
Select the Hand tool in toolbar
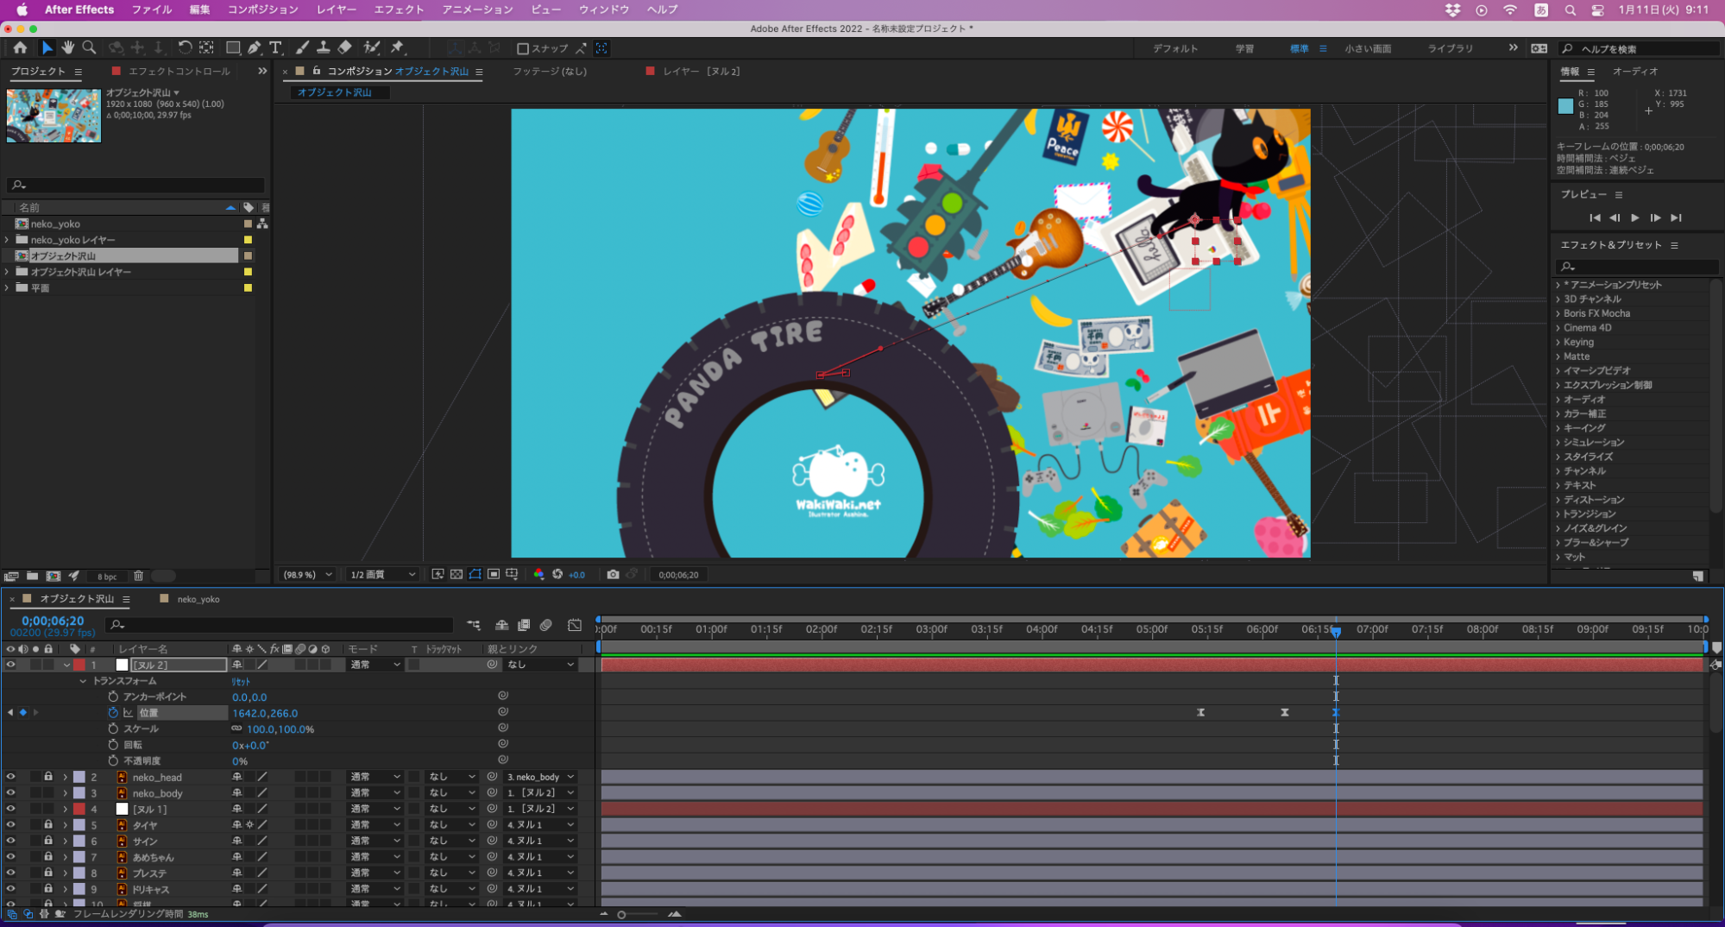pos(68,47)
